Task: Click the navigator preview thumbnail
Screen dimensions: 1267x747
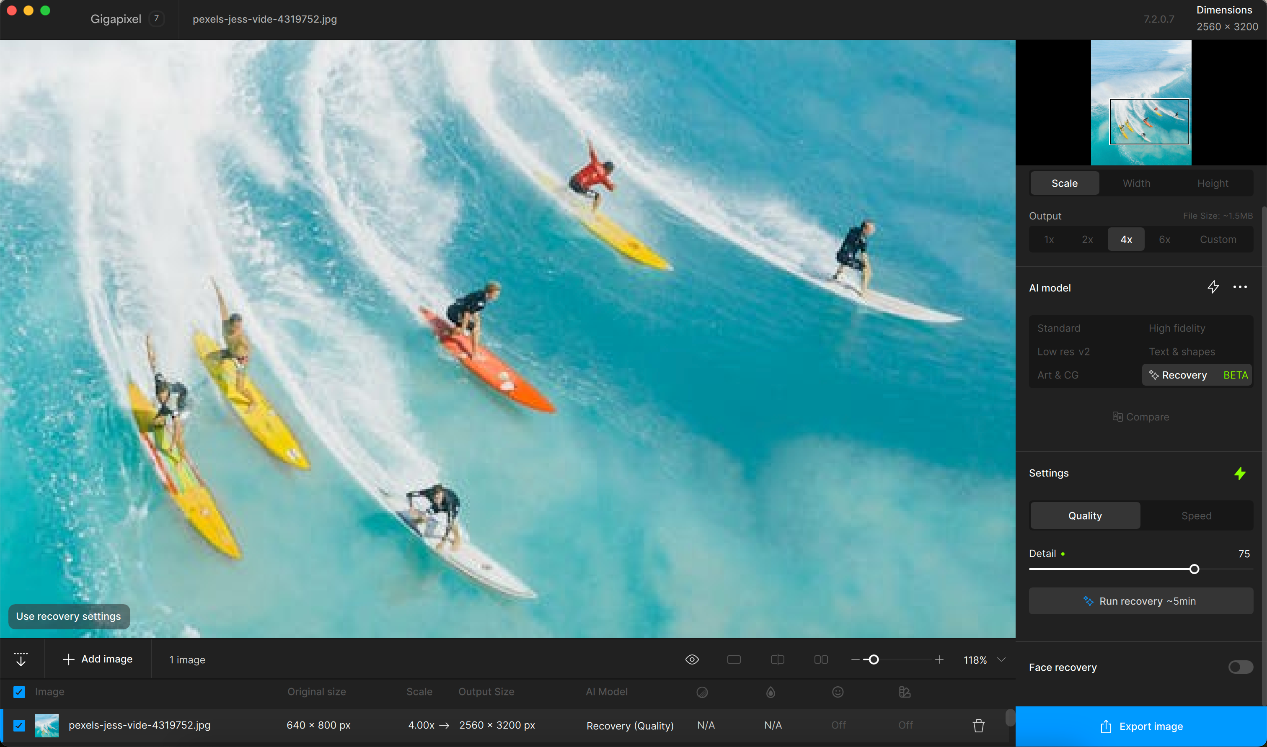Action: click(1140, 103)
